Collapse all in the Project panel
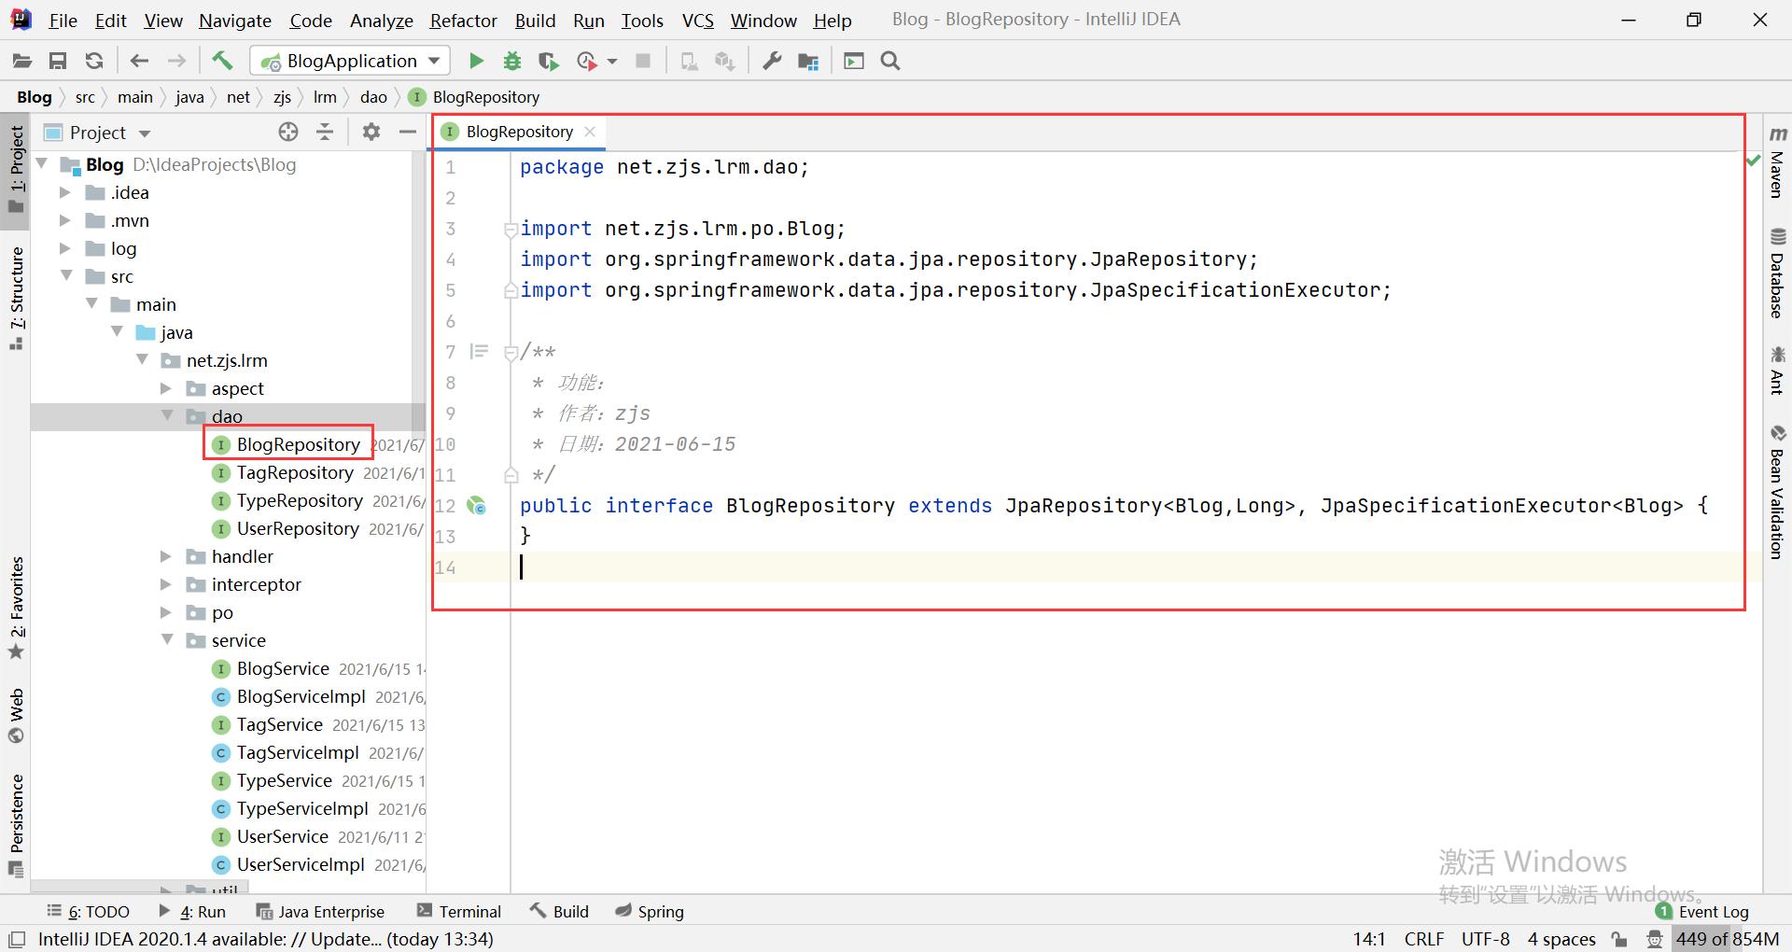This screenshot has width=1792, height=952. click(325, 133)
